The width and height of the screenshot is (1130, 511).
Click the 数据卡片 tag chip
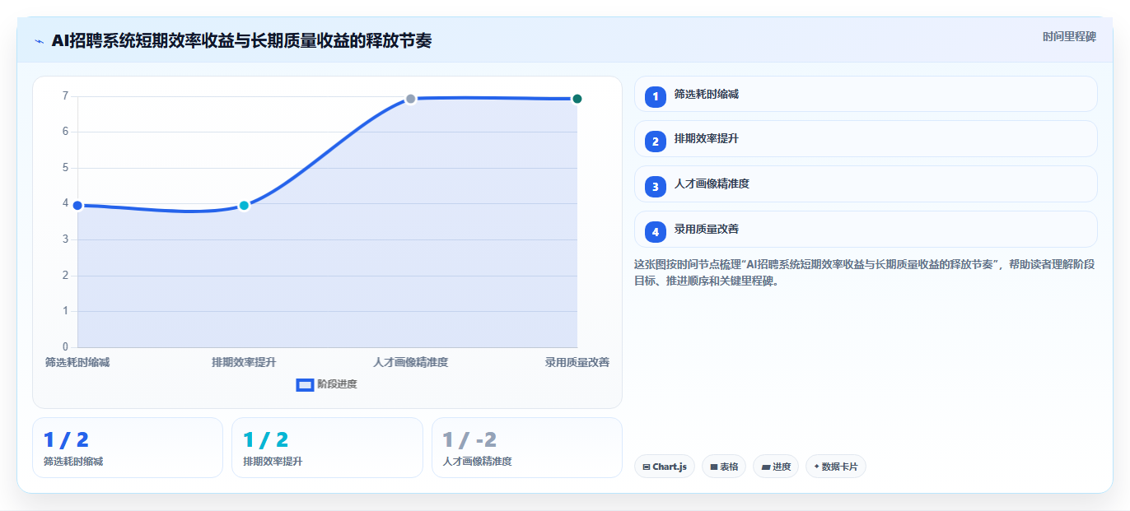836,467
